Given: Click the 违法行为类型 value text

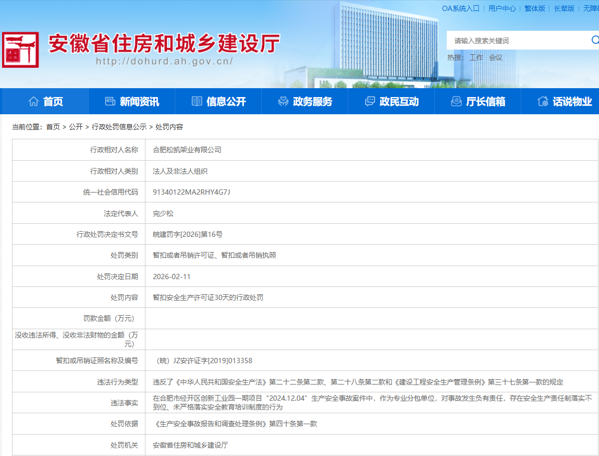Looking at the screenshot, I should 358,382.
